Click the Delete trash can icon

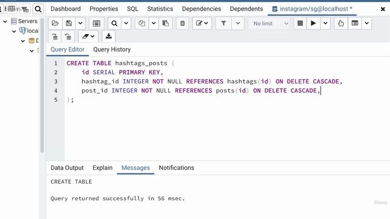[182, 23]
